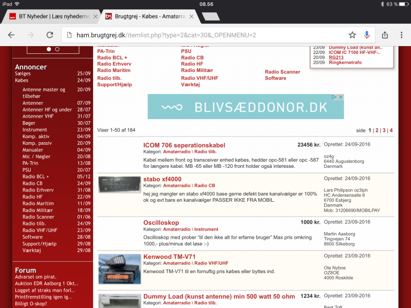Open Købes in the Annoncer sidebar
The image size is (411, 308).
click(22, 81)
